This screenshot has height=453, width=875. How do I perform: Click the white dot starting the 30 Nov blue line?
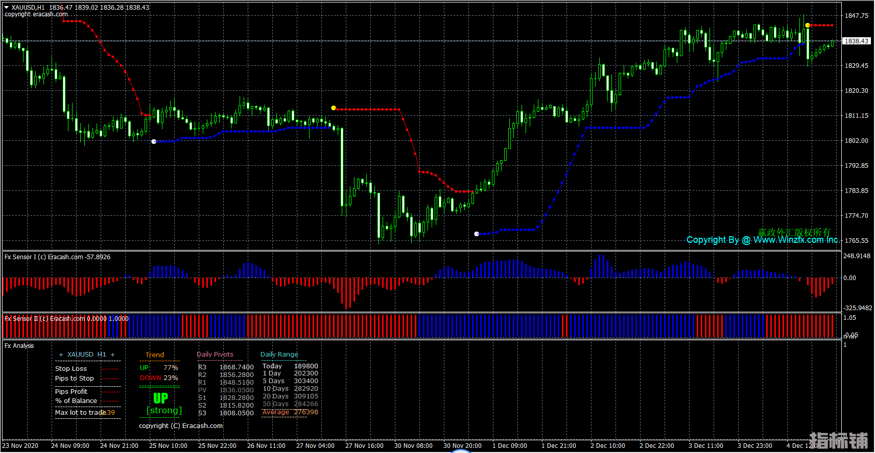point(477,234)
